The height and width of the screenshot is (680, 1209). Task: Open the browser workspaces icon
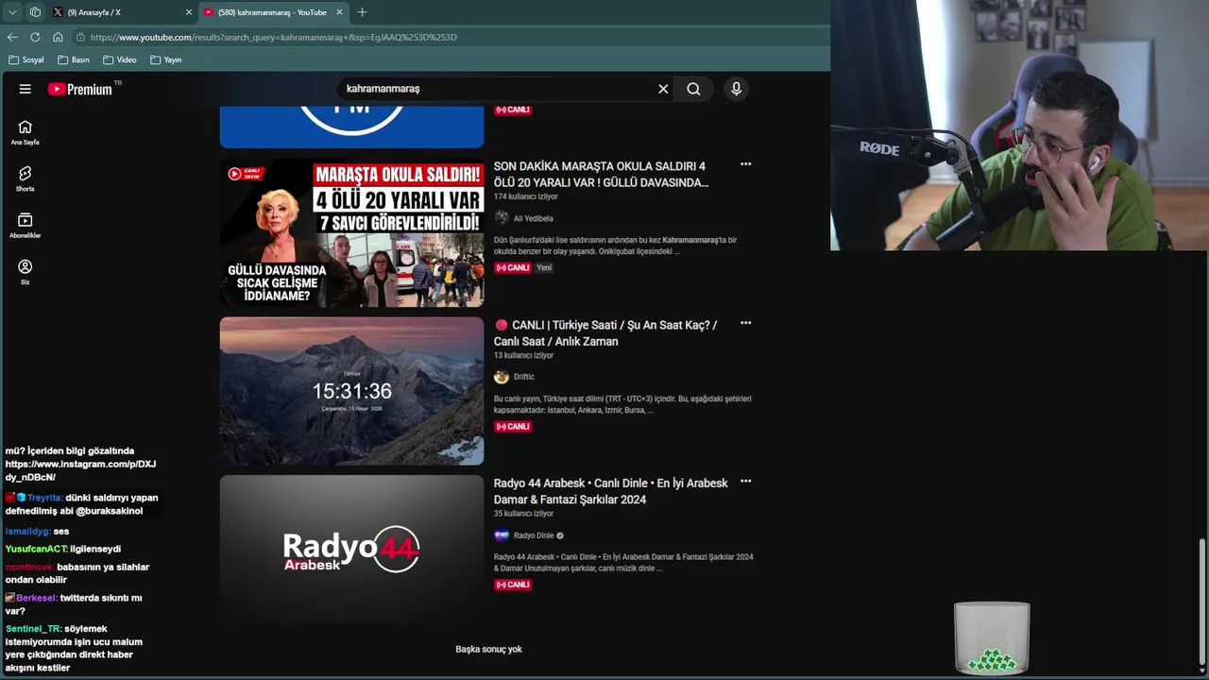pyautogui.click(x=35, y=12)
